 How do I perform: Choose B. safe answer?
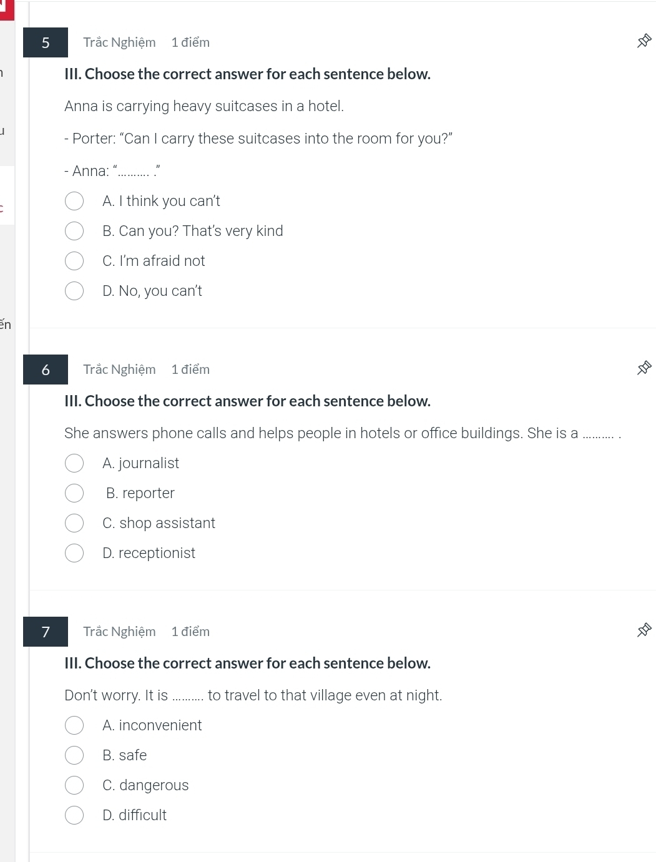click(74, 755)
